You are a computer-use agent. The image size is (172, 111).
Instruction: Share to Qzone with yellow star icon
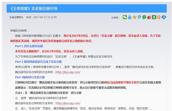pyautogui.click(x=134, y=17)
